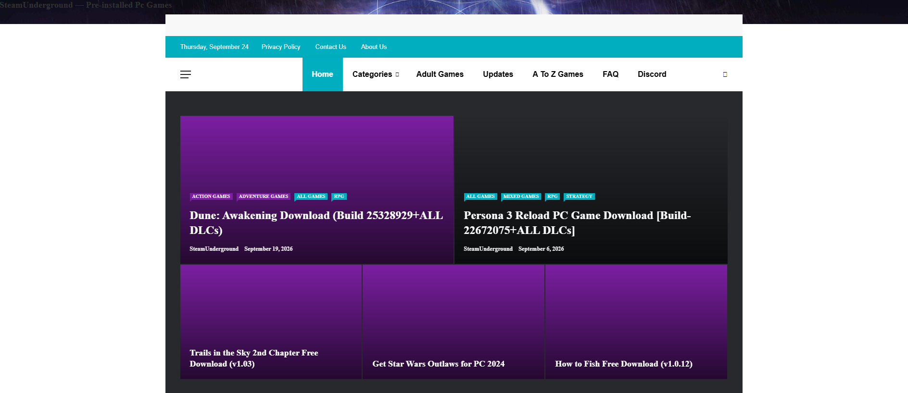Image resolution: width=908 pixels, height=393 pixels.
Task: Open the Contact Us link
Action: click(x=330, y=47)
